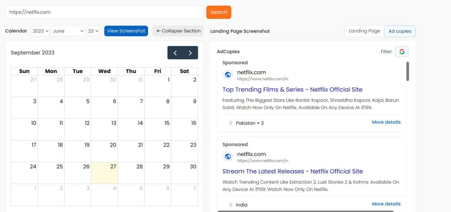Click the Pakistan + 2 location text

(250, 123)
